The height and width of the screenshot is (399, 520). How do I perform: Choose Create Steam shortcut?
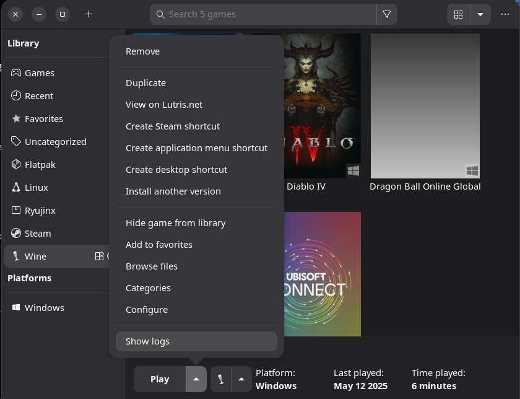click(196, 126)
